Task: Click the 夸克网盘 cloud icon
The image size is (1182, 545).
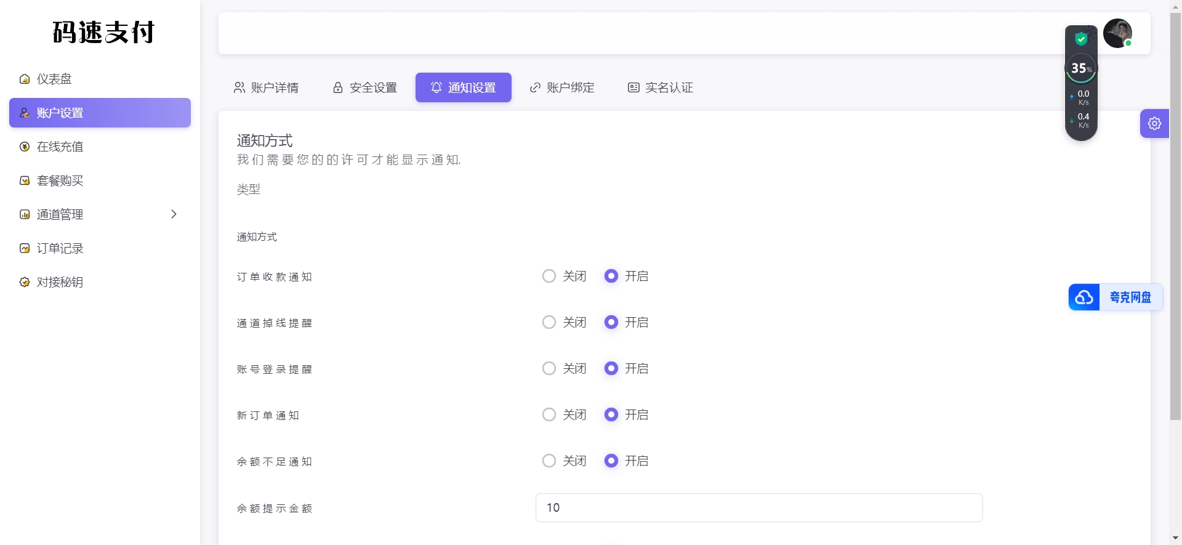Action: point(1084,297)
